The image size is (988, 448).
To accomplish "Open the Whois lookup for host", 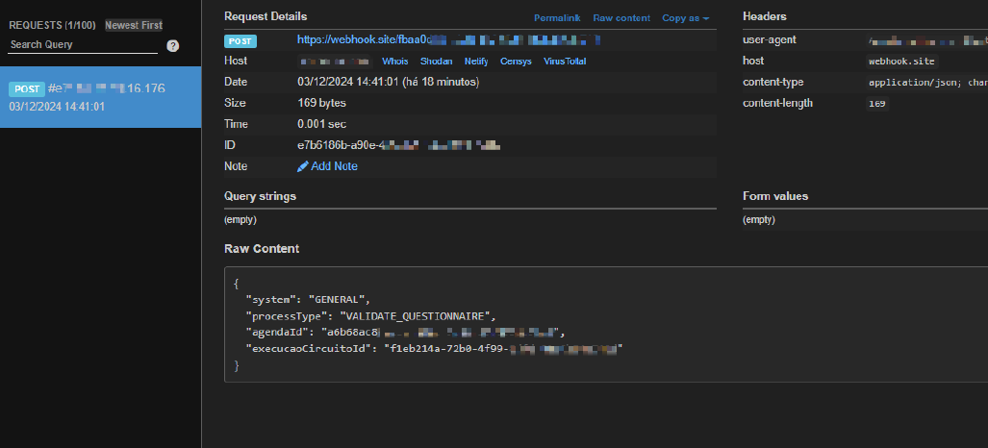I will 395,62.
